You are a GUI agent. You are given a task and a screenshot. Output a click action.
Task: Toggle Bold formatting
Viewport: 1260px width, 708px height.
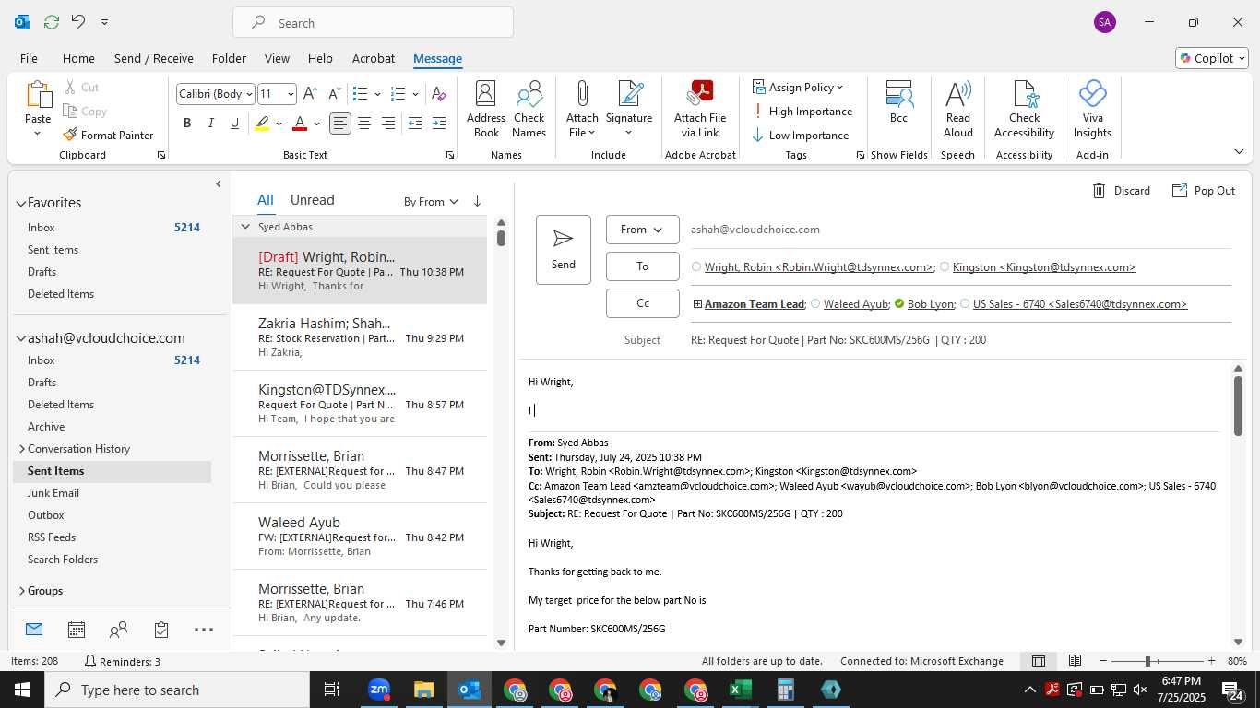coord(187,124)
